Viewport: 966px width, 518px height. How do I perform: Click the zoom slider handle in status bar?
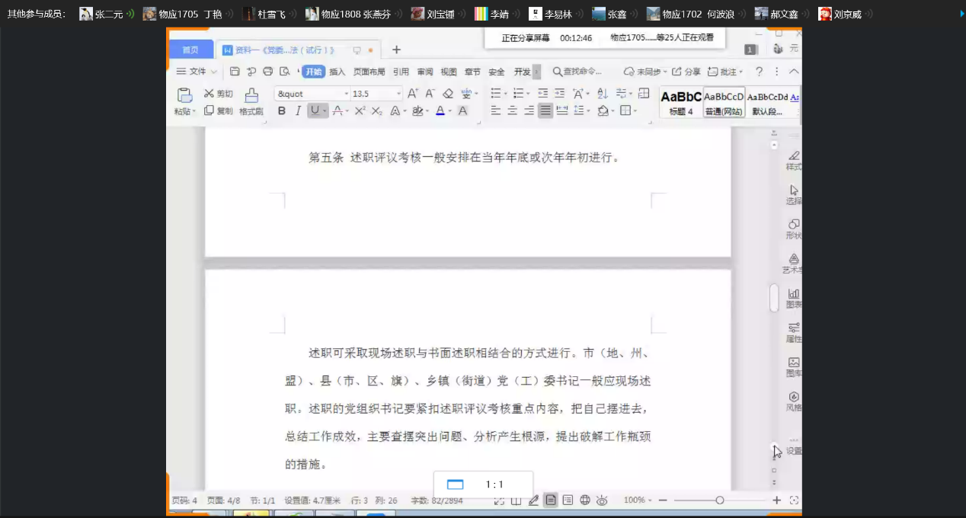[x=719, y=500]
